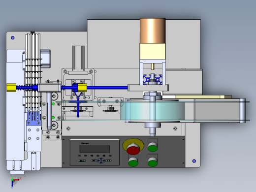Click the wide rectangular key at HMI bottom-left
Viewport: 256px width, 192px height.
[82, 160]
